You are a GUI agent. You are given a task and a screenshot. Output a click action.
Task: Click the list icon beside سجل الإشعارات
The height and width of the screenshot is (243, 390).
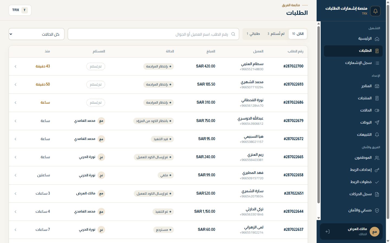coord(377,63)
